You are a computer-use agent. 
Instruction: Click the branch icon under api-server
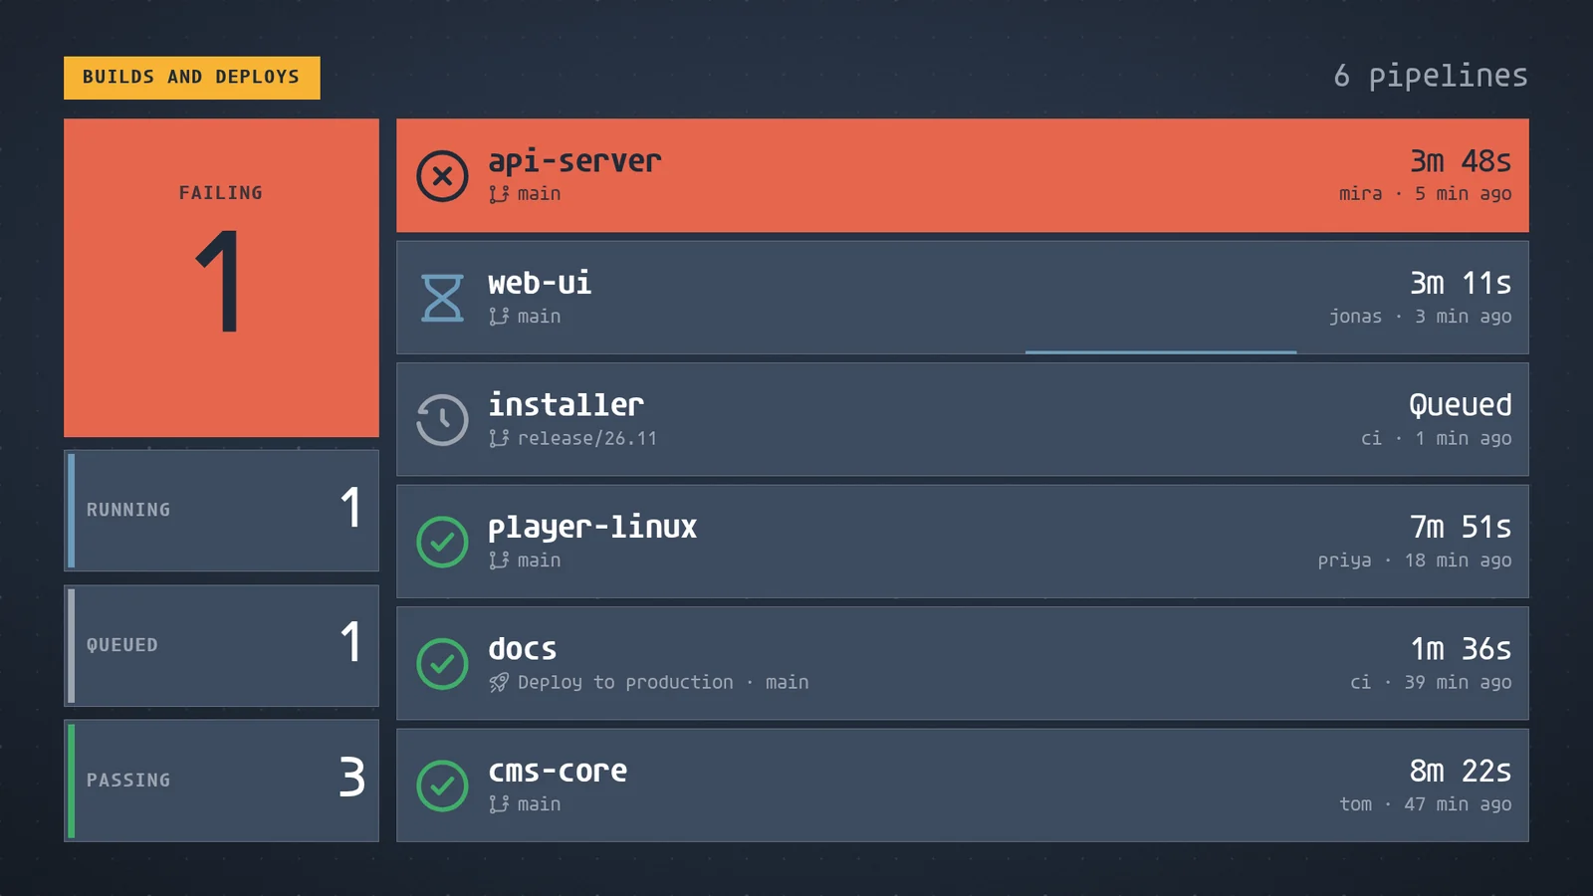[499, 194]
